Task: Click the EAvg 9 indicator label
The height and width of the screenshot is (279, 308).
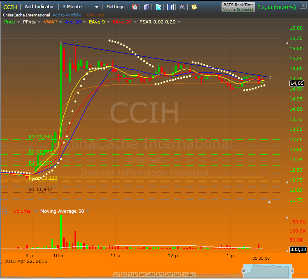Action: click(97, 22)
